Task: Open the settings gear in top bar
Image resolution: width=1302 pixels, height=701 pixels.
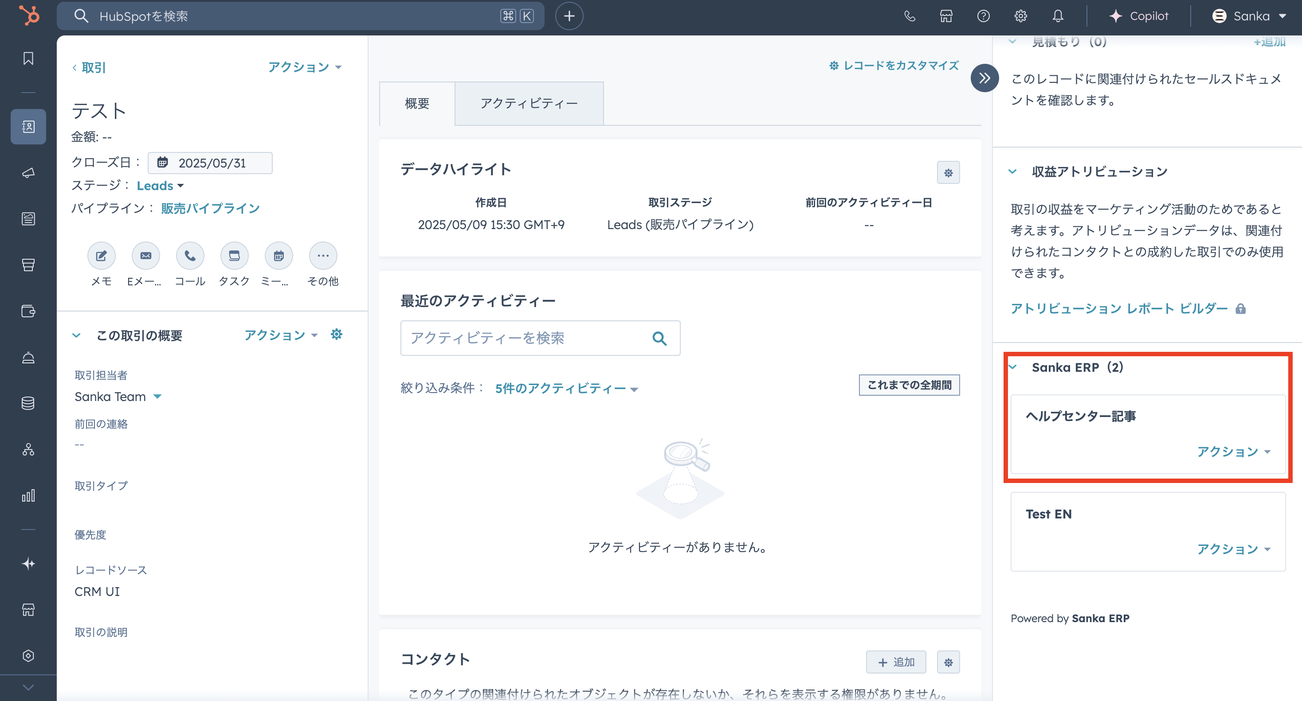Action: (x=1020, y=16)
